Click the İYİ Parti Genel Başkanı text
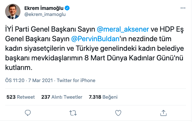 [x=41, y=29]
